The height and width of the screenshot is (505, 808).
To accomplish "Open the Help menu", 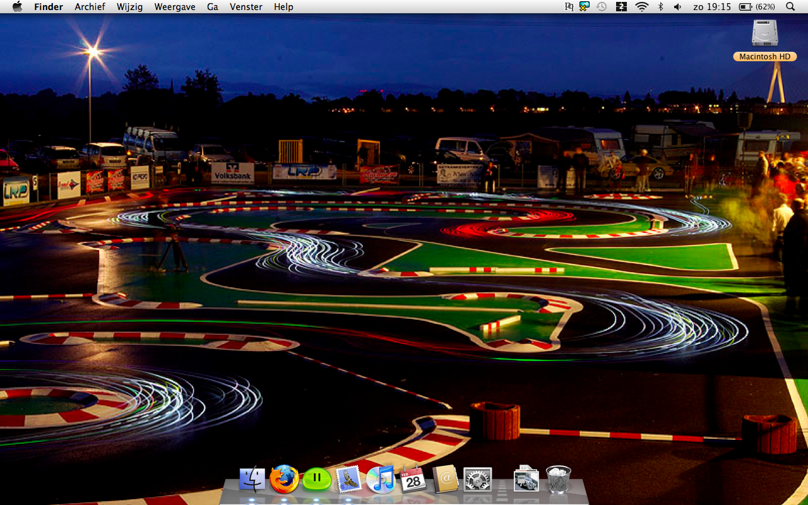I will [x=283, y=7].
